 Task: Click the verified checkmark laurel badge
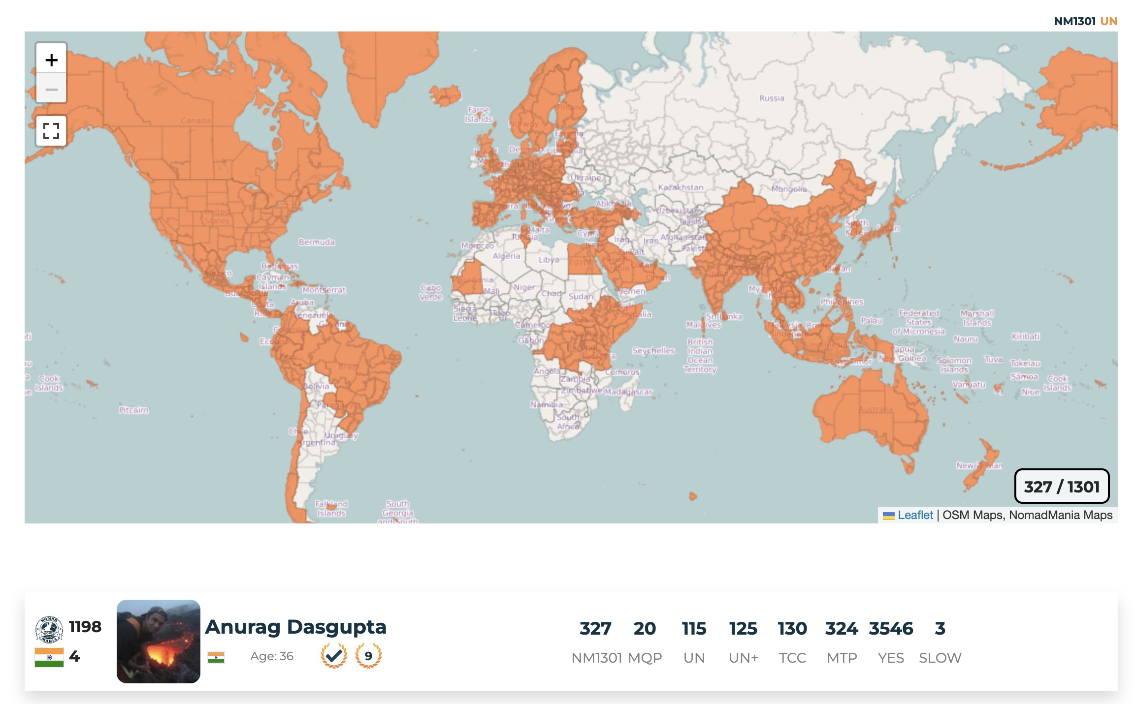point(334,655)
